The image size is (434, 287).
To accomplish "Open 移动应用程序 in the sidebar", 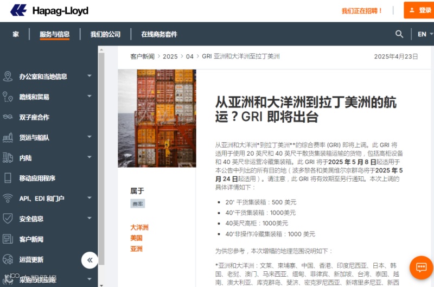I will (x=37, y=178).
